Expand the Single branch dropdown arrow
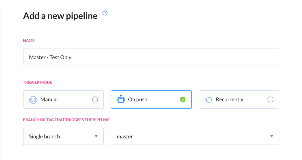Viewport: 302px width, 160px height. pos(96,136)
